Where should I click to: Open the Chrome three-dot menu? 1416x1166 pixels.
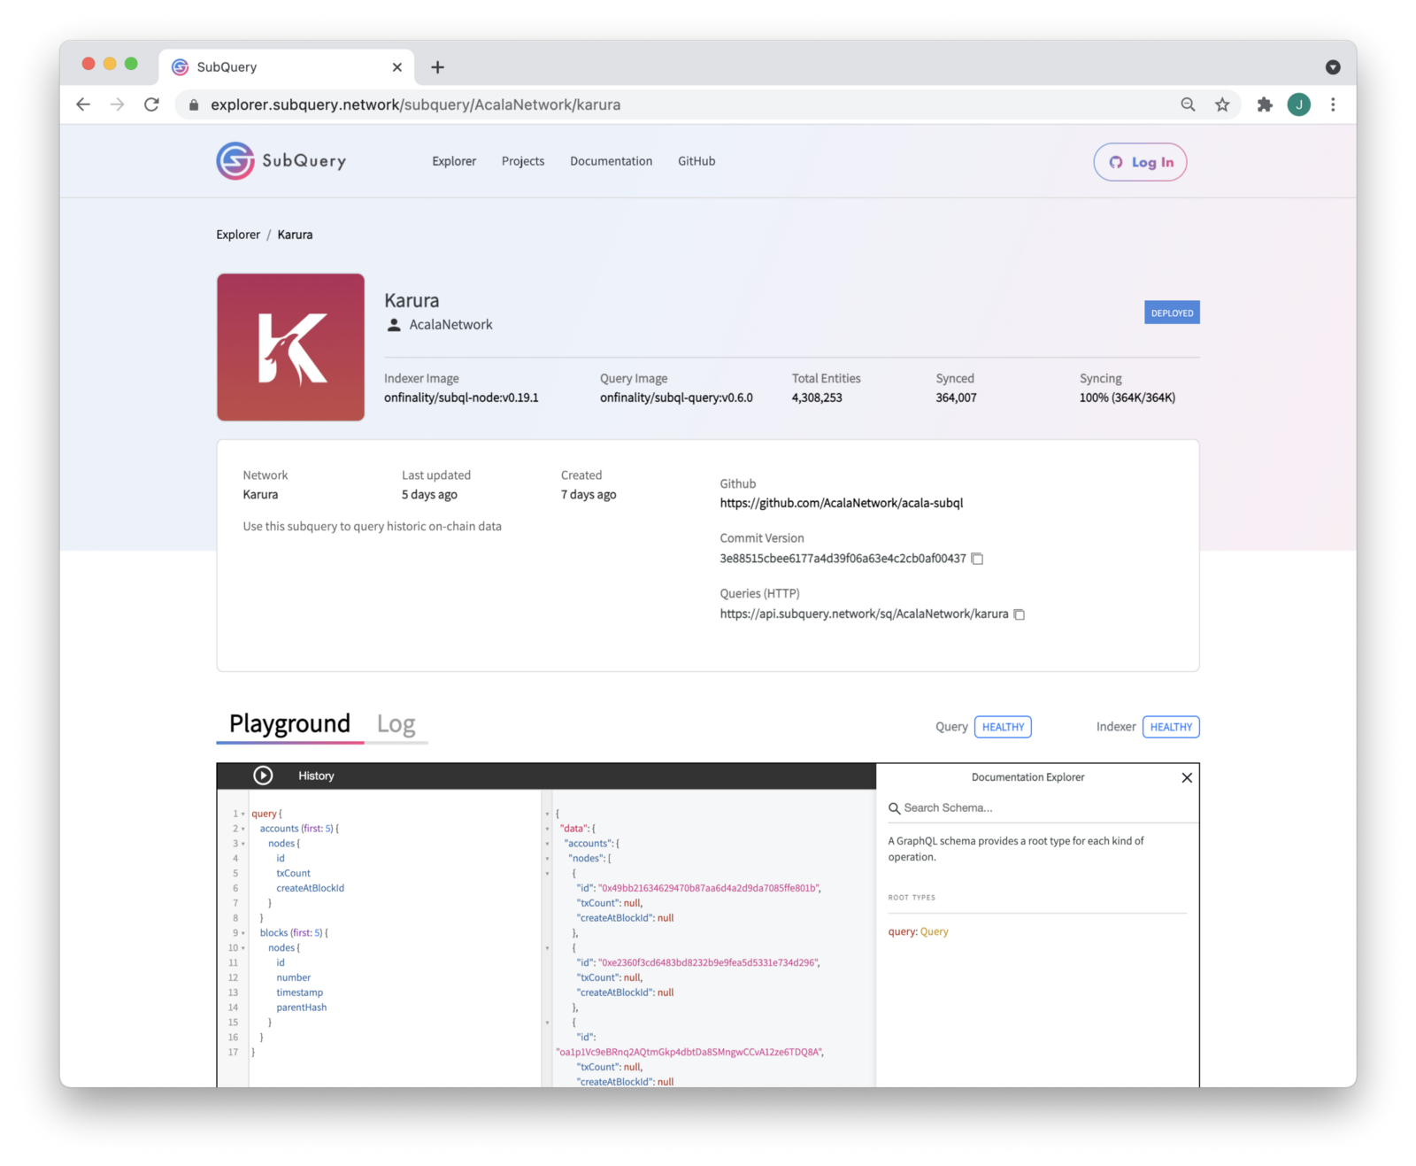click(x=1333, y=104)
